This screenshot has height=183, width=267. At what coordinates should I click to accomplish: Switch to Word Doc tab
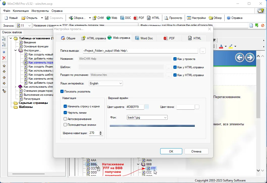144,38
